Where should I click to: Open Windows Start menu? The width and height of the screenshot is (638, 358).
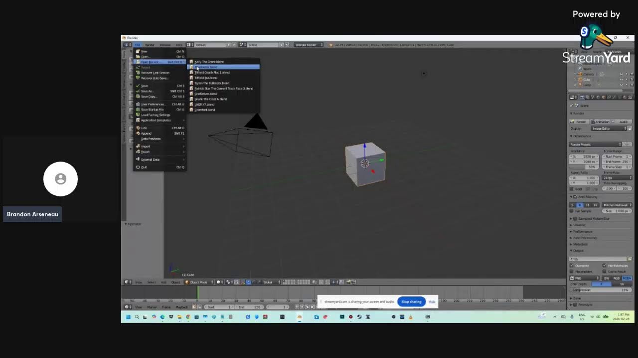(x=128, y=317)
